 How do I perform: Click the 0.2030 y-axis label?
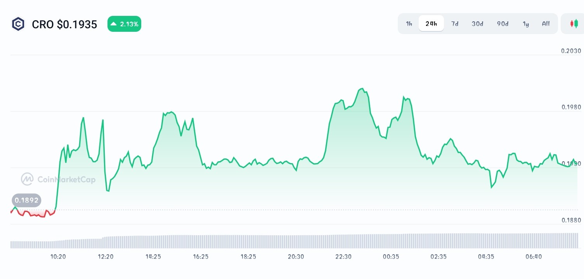coord(571,51)
